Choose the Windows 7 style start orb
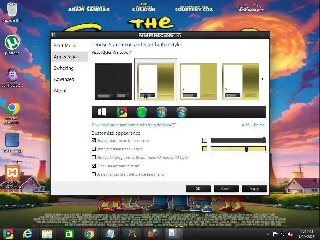 point(182,112)
